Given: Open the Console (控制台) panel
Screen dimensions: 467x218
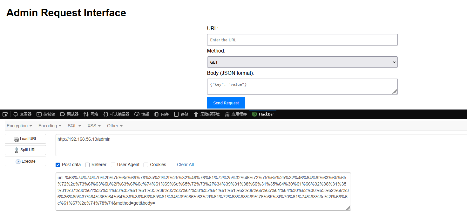Looking at the screenshot, I should (46, 114).
